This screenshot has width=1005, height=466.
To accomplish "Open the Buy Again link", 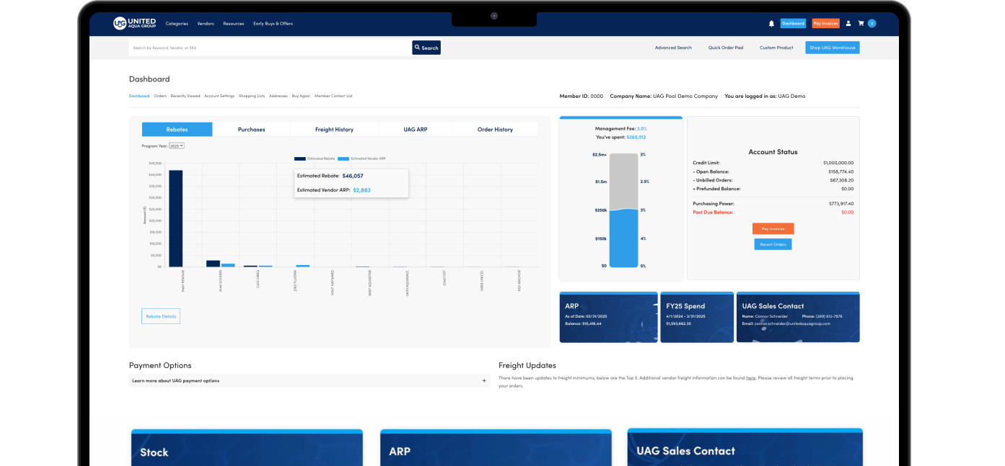I will [301, 96].
